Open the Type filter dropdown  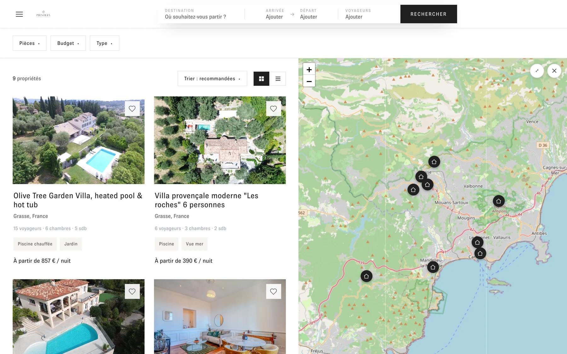[105, 43]
